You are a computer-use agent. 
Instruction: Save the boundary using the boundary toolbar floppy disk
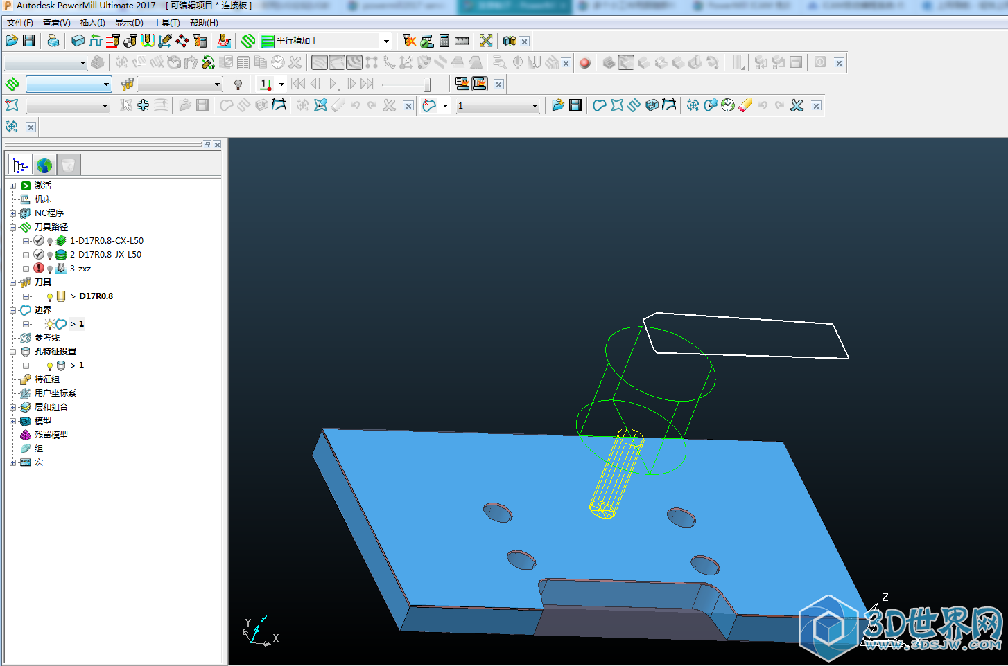[575, 105]
